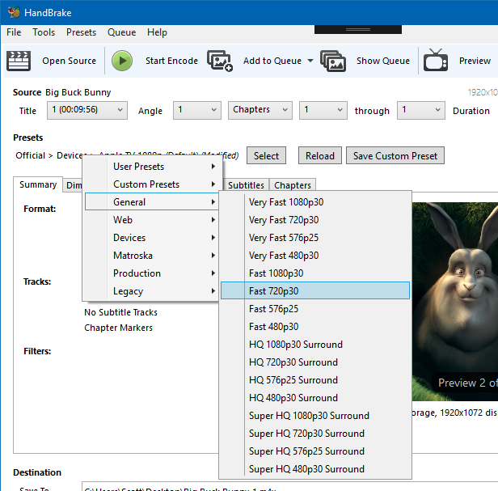Click the green Start Encode play icon
The image size is (498, 491).
122,61
